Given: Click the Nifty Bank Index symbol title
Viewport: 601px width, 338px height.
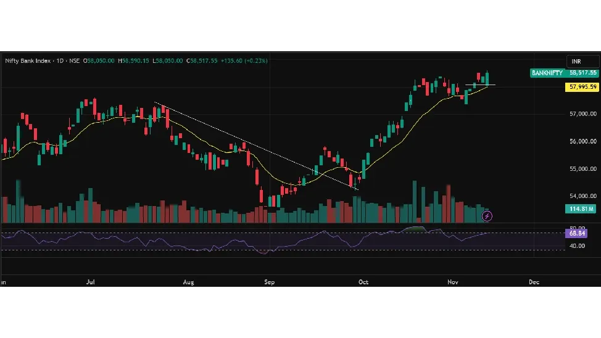Looking at the screenshot, I should click(28, 60).
